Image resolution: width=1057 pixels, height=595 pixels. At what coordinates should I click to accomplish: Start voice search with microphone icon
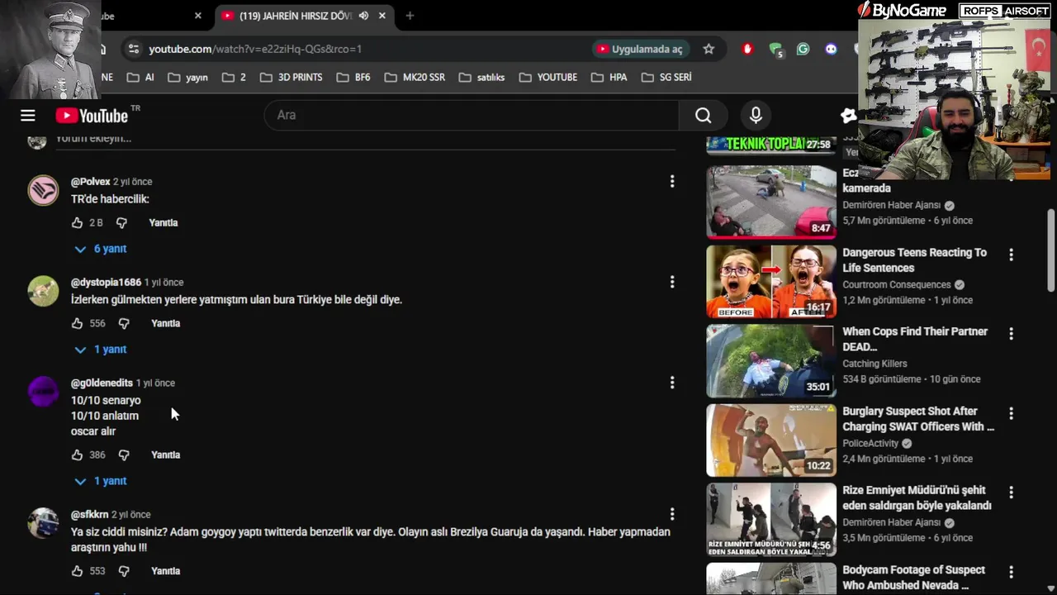pyautogui.click(x=756, y=116)
